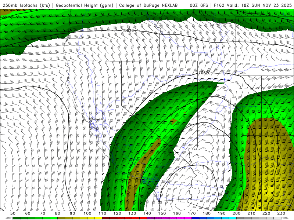Viewport: 294px width, 220px height.
Task: Click the 170 value on the color scale
Action: click(192, 213)
